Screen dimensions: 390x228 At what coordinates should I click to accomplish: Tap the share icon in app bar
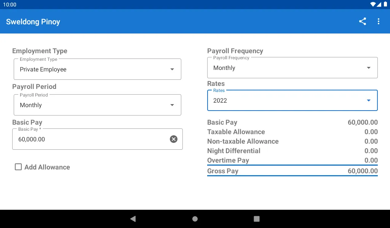363,21
